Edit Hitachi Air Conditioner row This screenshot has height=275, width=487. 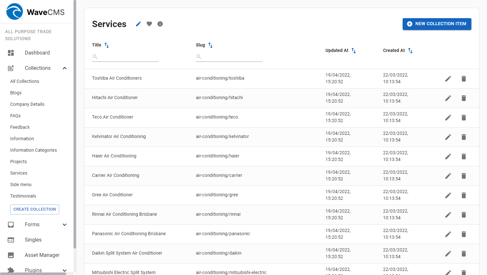coord(448,98)
